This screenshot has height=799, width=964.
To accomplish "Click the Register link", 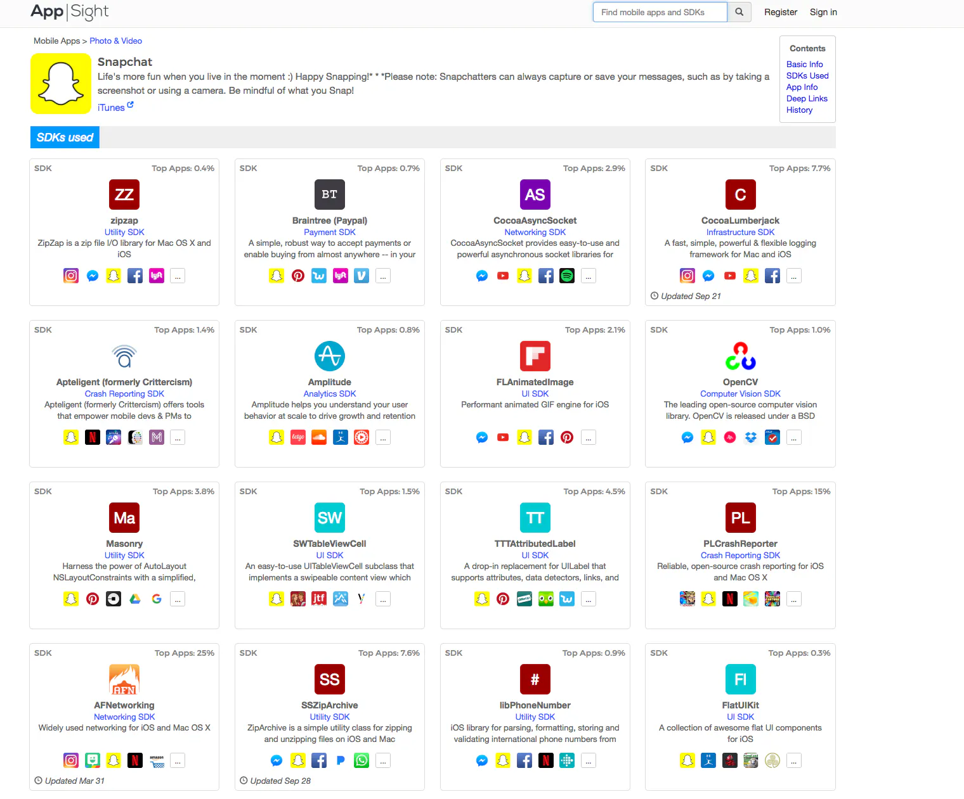I will coord(781,12).
